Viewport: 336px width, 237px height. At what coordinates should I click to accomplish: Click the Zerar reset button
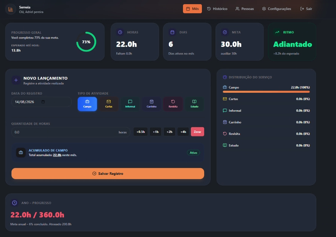click(x=197, y=132)
